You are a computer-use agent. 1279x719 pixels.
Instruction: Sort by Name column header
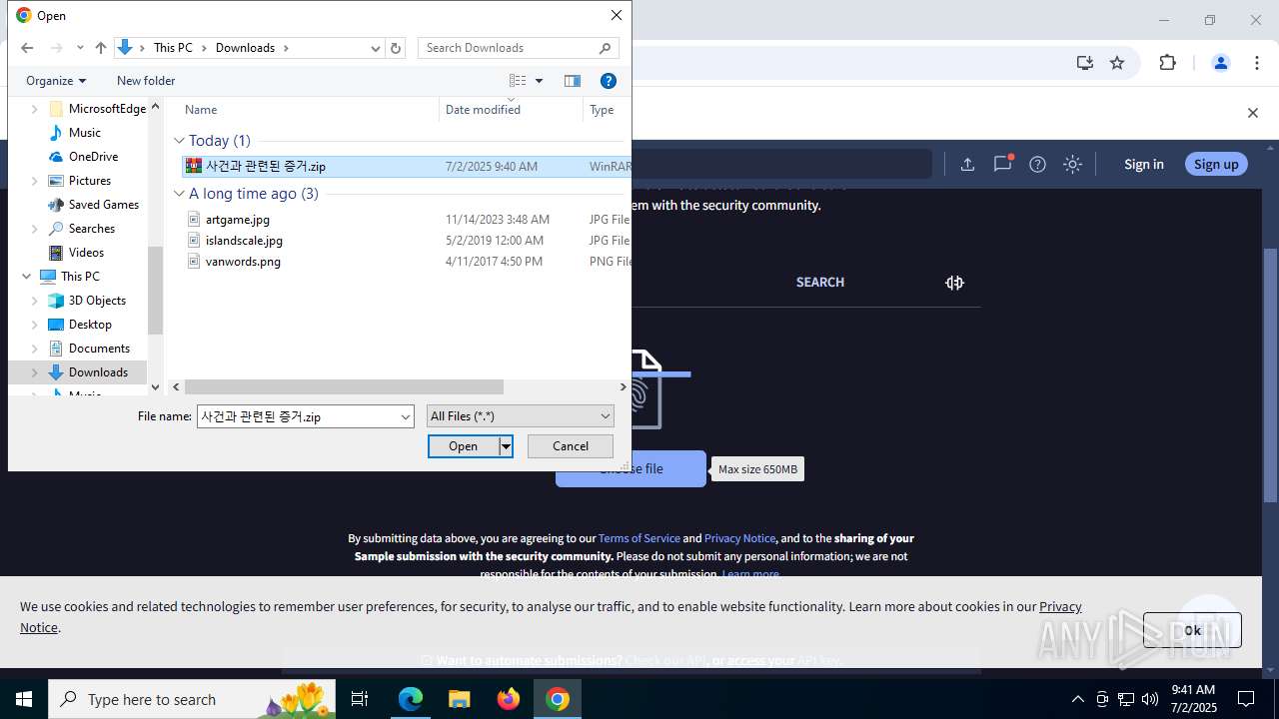[x=201, y=110]
